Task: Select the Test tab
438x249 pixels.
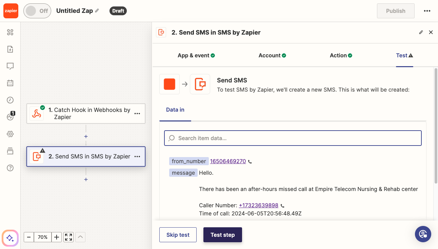Action: tap(404, 55)
